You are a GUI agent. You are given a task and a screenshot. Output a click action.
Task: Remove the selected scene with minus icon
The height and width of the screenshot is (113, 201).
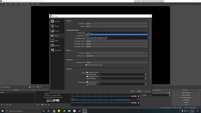click(4, 105)
